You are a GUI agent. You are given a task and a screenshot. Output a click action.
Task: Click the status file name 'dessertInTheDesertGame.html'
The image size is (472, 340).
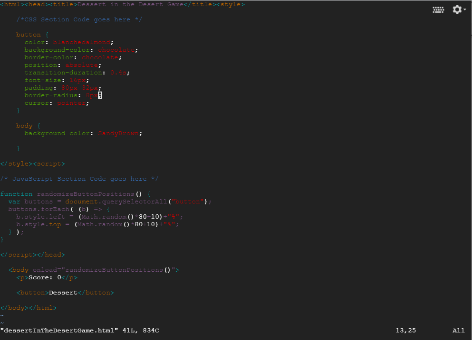click(x=59, y=331)
